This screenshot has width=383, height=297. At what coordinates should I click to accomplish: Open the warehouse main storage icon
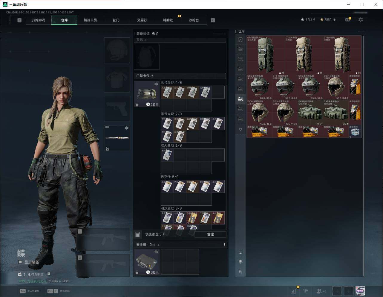pyautogui.click(x=240, y=40)
